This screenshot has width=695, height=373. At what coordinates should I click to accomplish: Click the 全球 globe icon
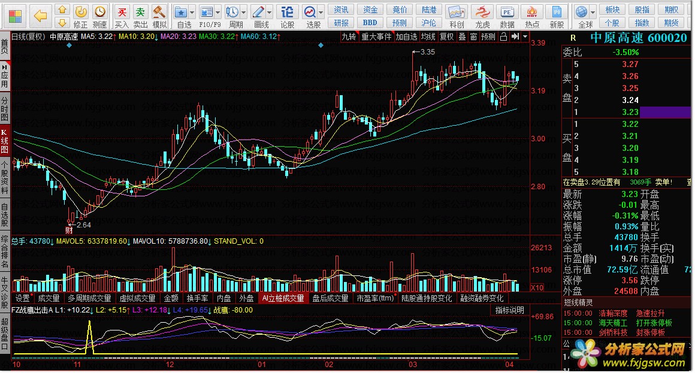(582, 12)
